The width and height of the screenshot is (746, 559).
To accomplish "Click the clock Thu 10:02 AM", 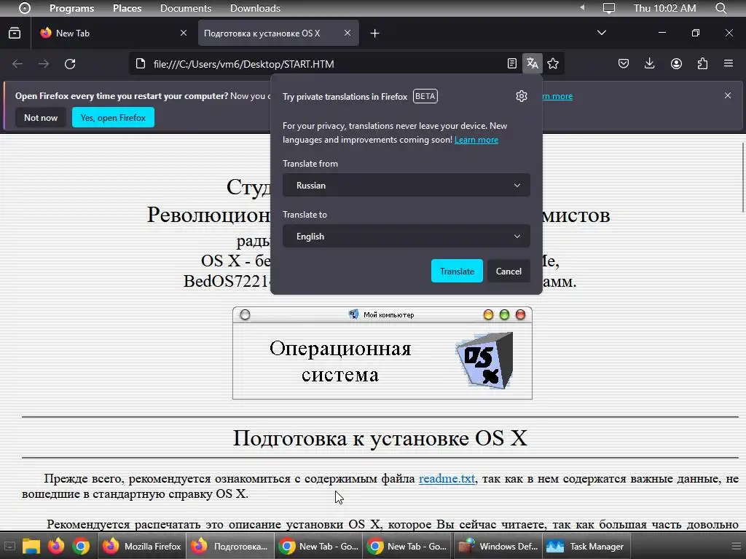I will tap(664, 8).
